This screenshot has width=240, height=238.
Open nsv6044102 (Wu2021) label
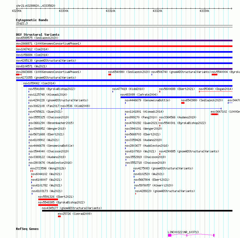46,174
